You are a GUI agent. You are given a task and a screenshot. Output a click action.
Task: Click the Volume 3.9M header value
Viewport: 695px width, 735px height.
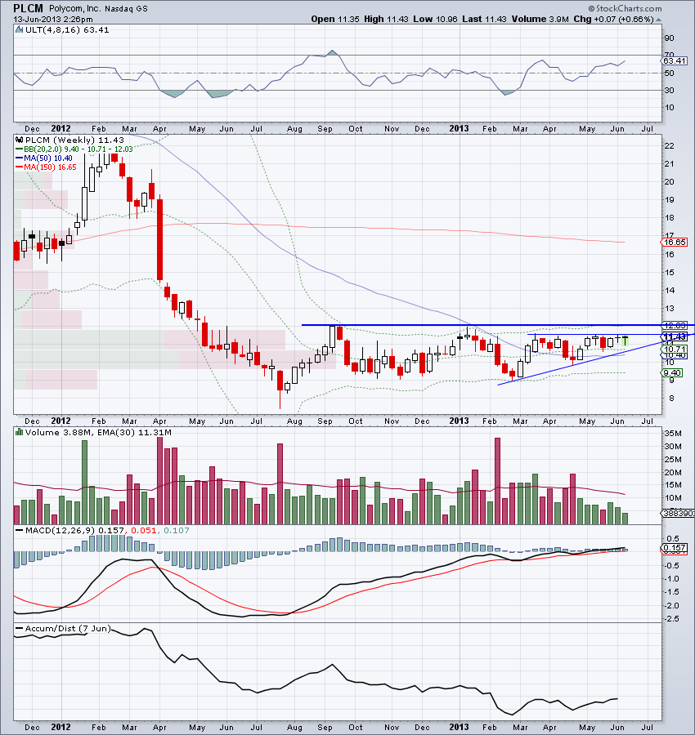tap(540, 20)
